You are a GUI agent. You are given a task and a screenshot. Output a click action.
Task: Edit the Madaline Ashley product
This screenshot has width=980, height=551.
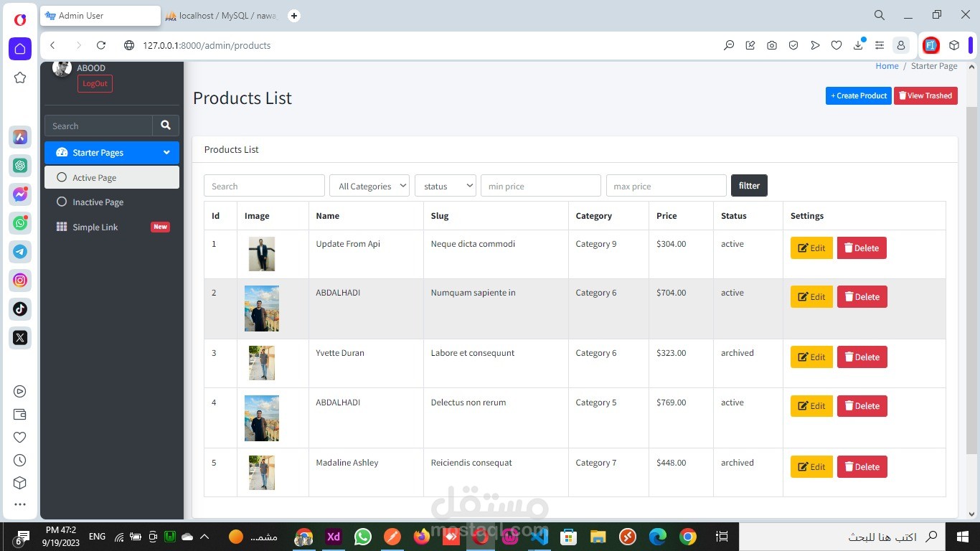(811, 466)
